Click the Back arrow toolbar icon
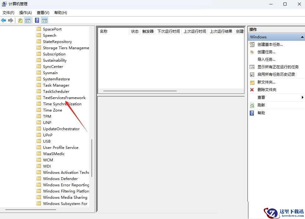The height and width of the screenshot is (219, 305). (3, 20)
